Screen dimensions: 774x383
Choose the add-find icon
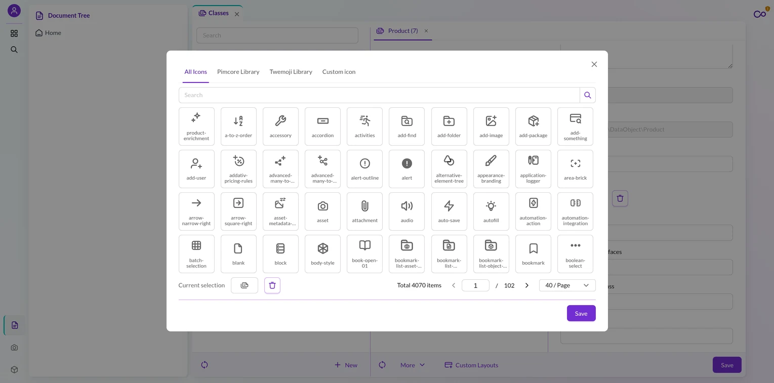coord(407,126)
